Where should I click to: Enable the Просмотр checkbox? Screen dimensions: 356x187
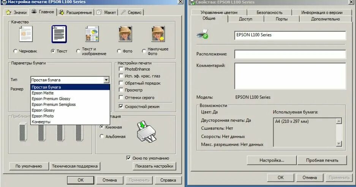click(x=121, y=90)
